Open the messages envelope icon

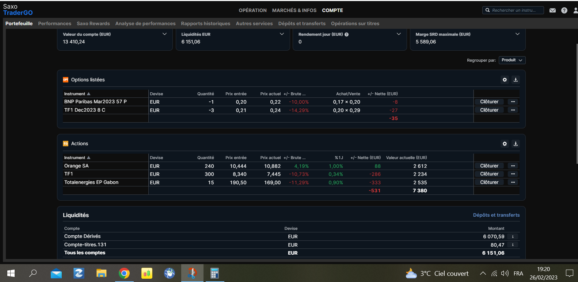pyautogui.click(x=552, y=10)
